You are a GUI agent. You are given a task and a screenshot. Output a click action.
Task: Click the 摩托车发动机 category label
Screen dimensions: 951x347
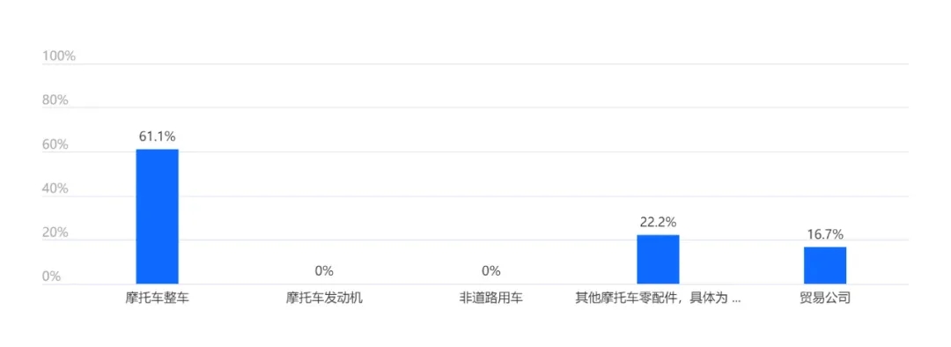click(324, 299)
